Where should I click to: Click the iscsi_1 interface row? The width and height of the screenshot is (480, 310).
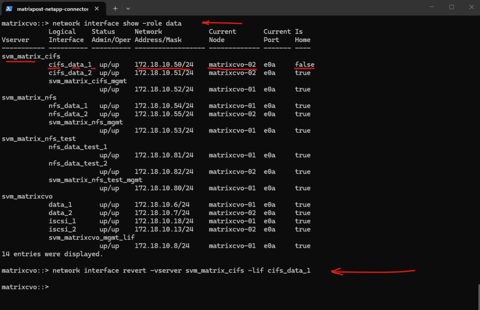coord(62,221)
